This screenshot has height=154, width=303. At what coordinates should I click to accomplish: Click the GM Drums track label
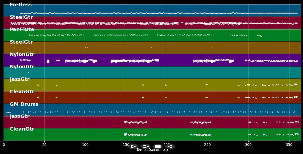click(x=24, y=104)
